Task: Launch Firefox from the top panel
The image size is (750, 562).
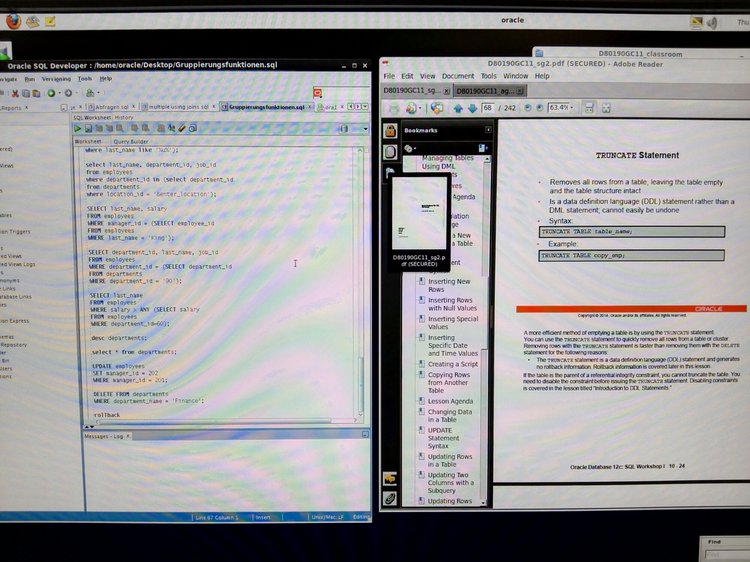Action: [13, 21]
